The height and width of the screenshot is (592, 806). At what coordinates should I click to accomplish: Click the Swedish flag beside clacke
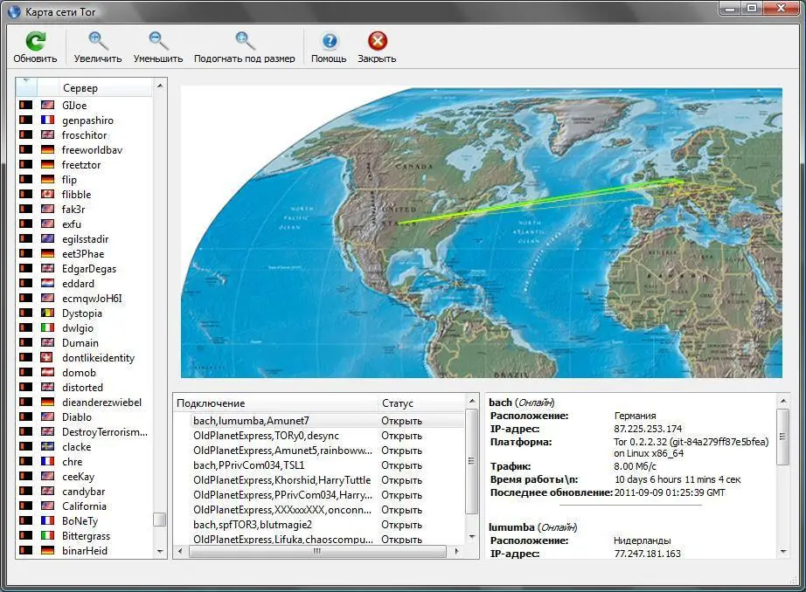(x=47, y=447)
